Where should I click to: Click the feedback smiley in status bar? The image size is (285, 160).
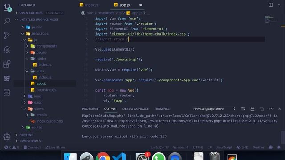(x=271, y=147)
